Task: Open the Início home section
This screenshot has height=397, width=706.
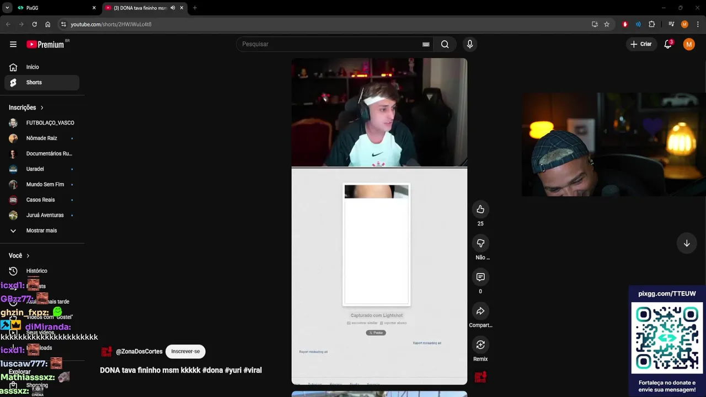Action: [x=42, y=67]
